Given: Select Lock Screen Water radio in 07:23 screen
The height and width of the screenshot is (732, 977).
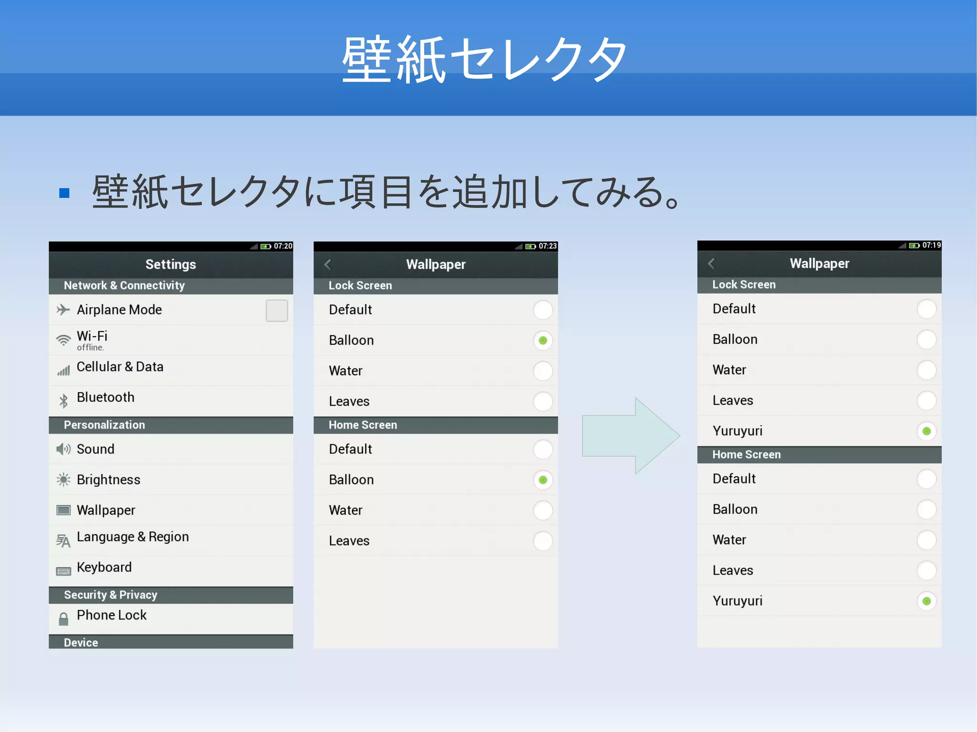Looking at the screenshot, I should coord(543,371).
